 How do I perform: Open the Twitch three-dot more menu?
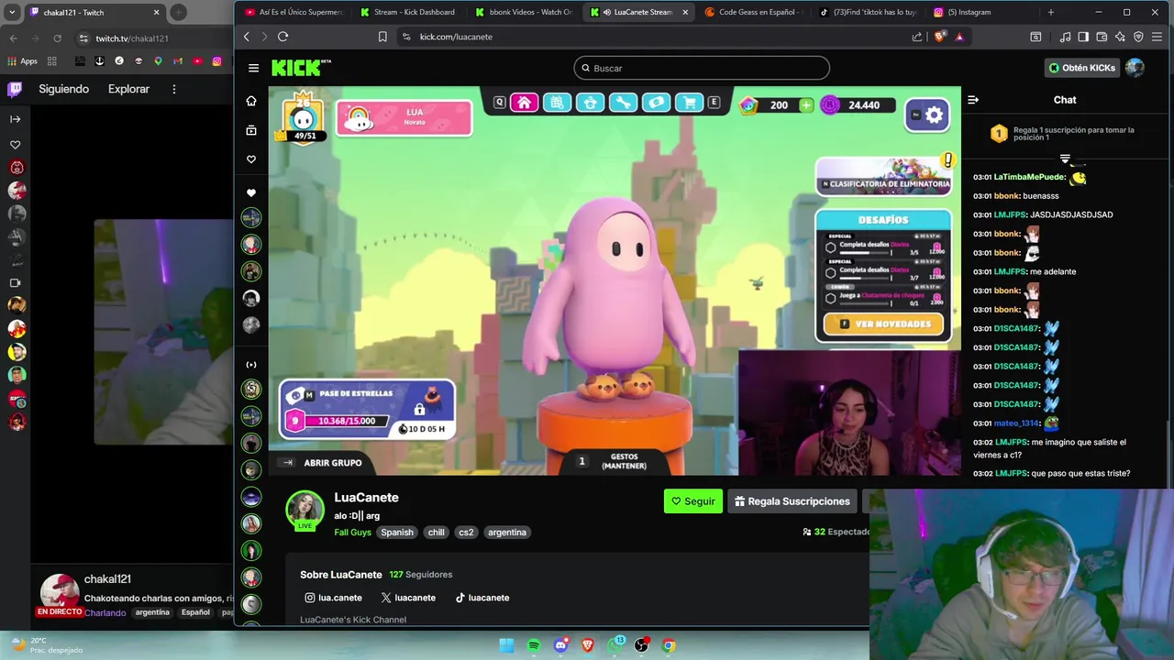pos(173,89)
